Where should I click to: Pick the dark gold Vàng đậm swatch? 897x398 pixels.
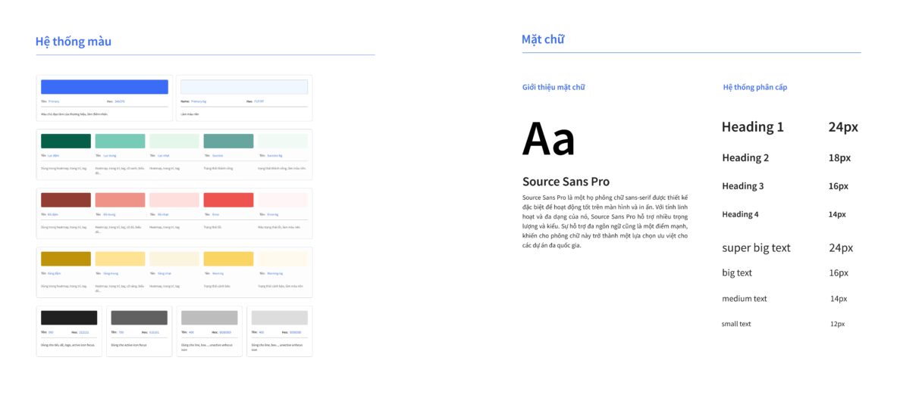[66, 259]
